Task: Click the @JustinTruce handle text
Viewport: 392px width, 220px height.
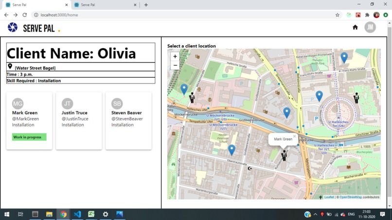Action: [75, 119]
